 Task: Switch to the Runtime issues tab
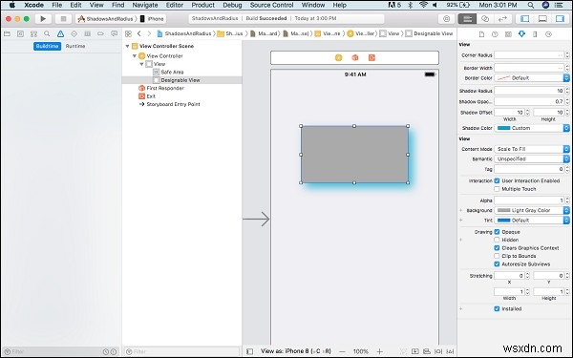pyautogui.click(x=75, y=46)
